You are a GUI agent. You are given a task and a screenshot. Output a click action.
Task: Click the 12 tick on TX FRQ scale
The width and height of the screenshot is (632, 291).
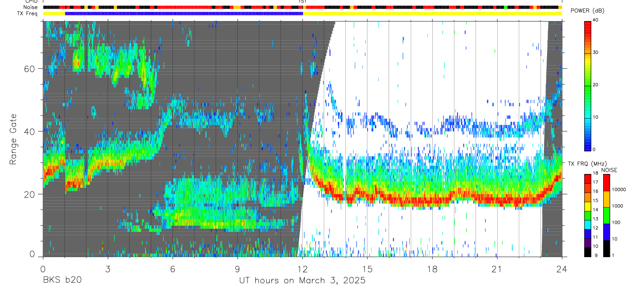[x=595, y=228]
